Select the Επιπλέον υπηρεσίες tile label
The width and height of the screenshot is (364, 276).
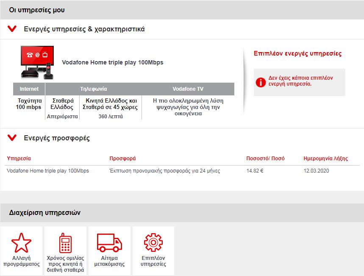(x=153, y=261)
